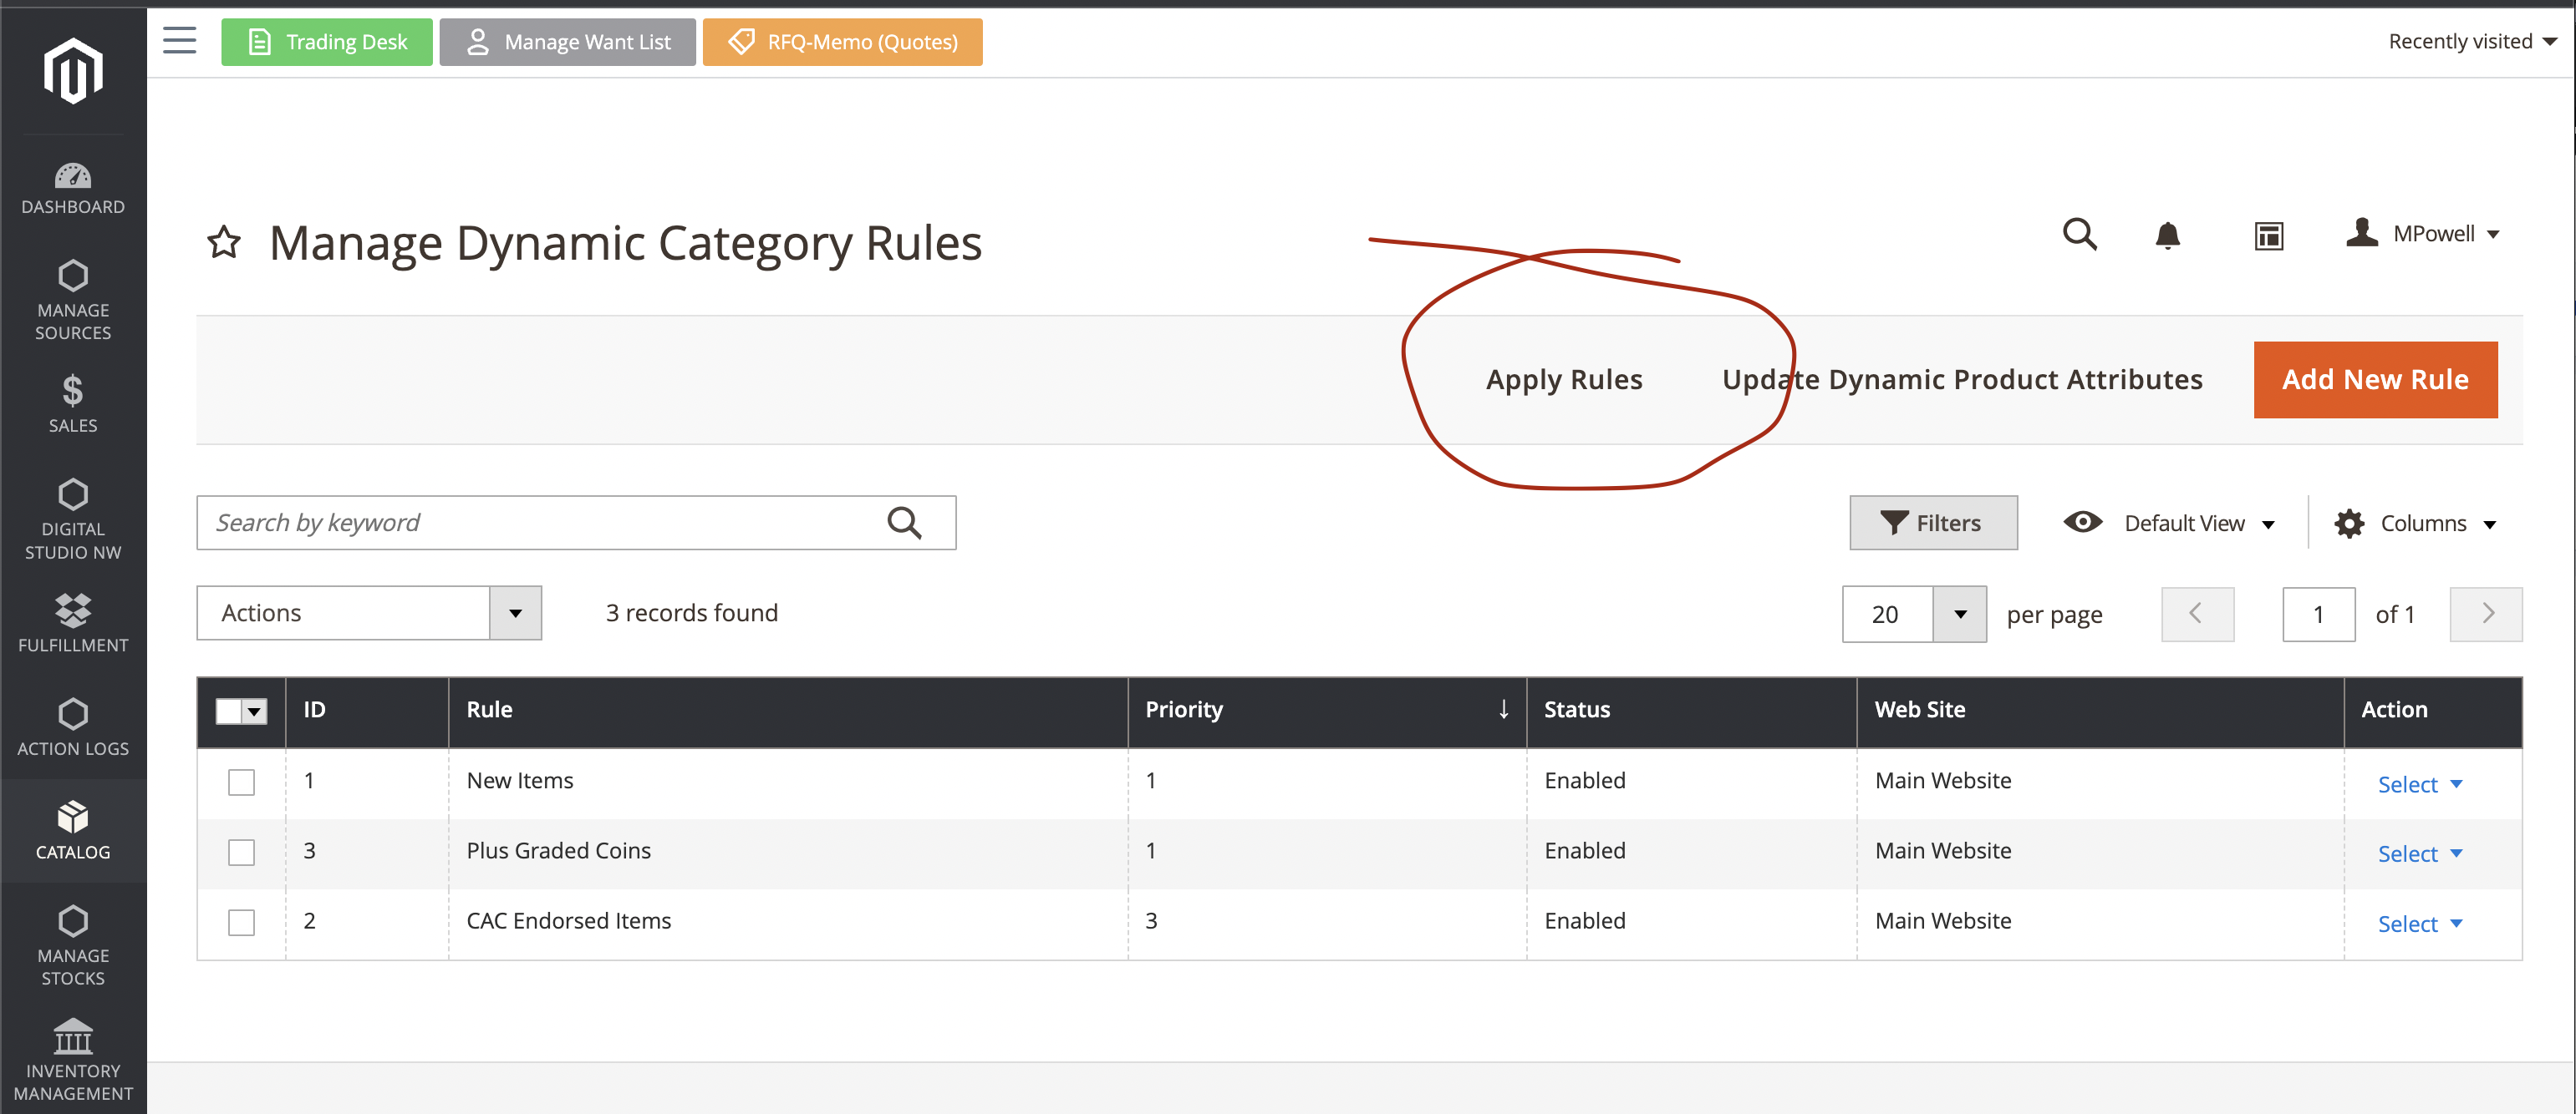Check the Plus Graded Coins row checkbox
2576x1114 pixels.
point(241,851)
